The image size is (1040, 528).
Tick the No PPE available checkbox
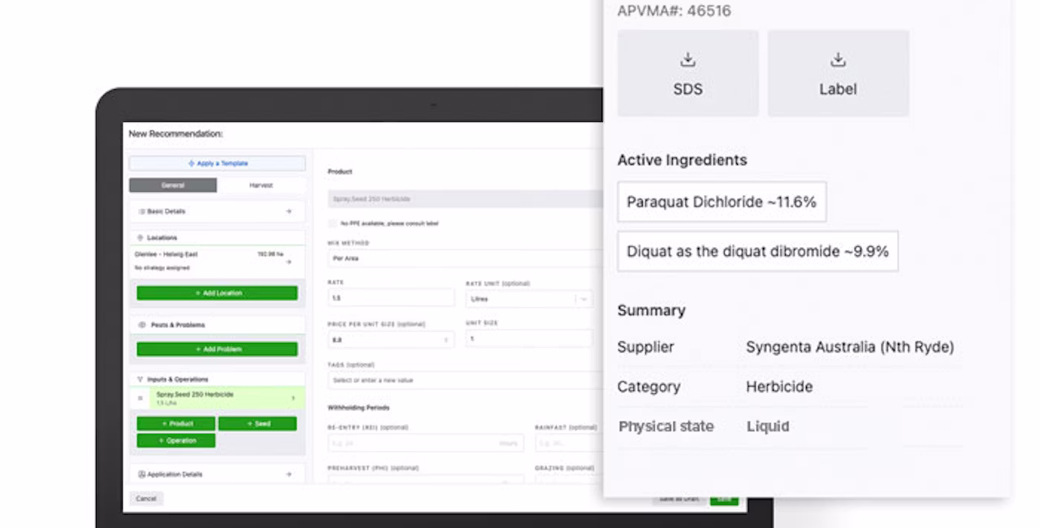click(332, 223)
